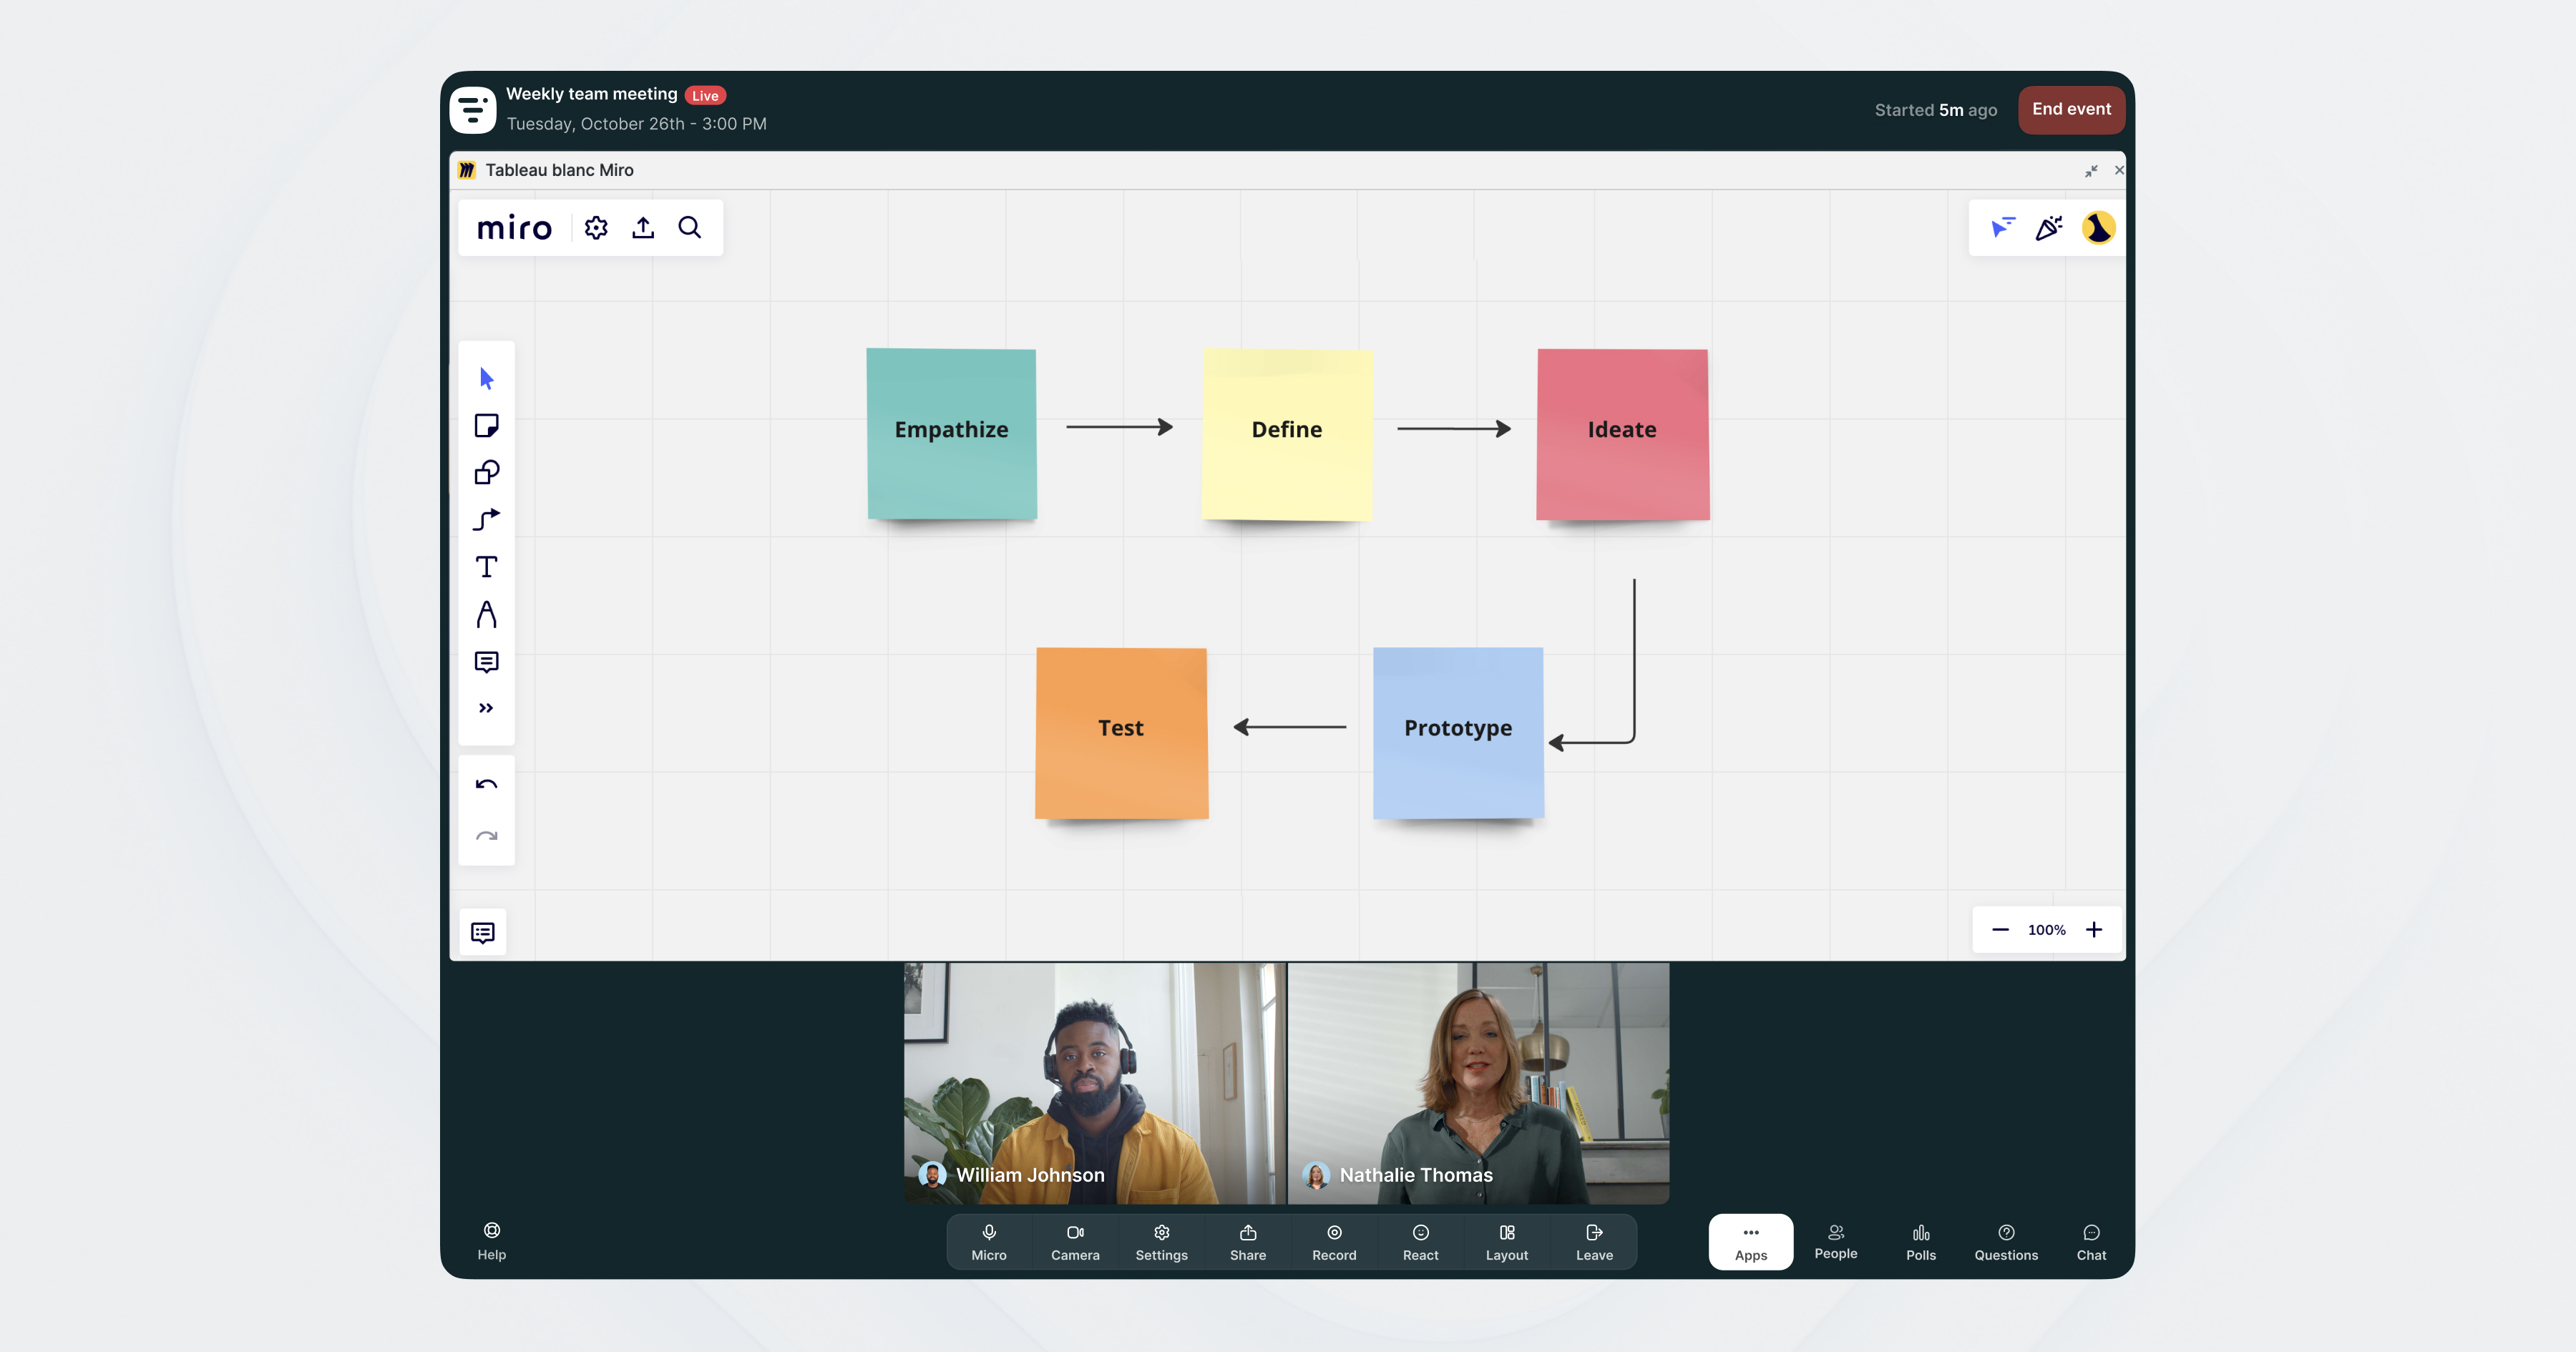Mute the Micro control

click(989, 1242)
